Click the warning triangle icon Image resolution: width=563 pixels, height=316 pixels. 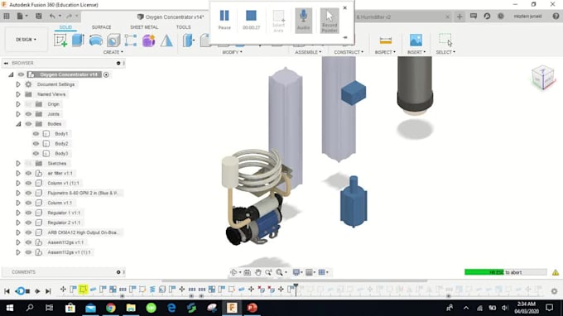coord(556,273)
